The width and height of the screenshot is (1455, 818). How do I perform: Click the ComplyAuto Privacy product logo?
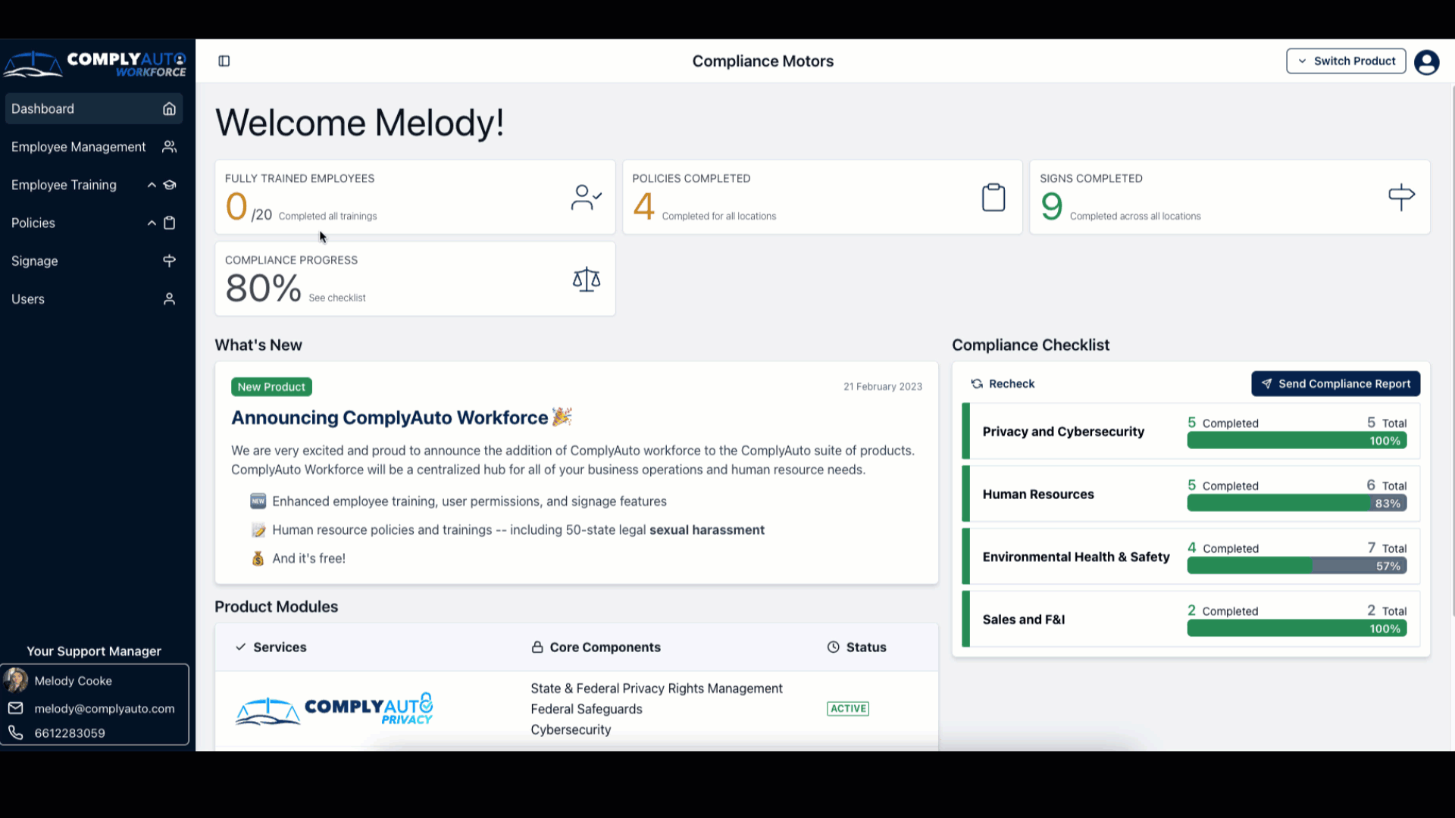point(336,709)
